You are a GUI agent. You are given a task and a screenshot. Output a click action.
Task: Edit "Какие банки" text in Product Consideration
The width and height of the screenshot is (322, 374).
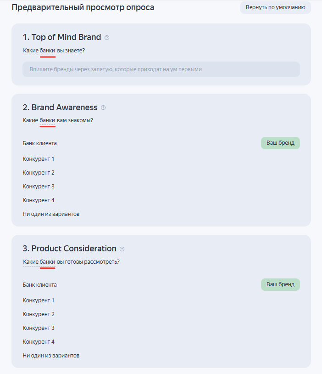(x=39, y=262)
